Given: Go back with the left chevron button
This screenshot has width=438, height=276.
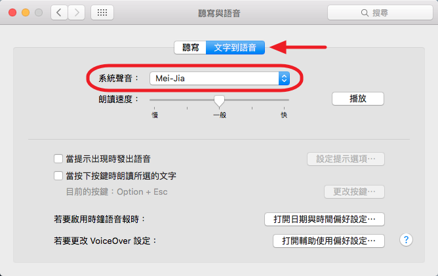Looking at the screenshot, I should (59, 12).
